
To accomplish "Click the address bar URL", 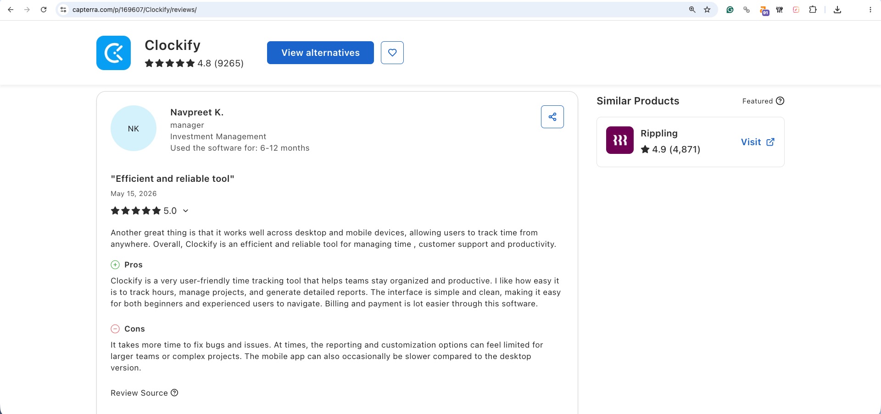I will (134, 10).
